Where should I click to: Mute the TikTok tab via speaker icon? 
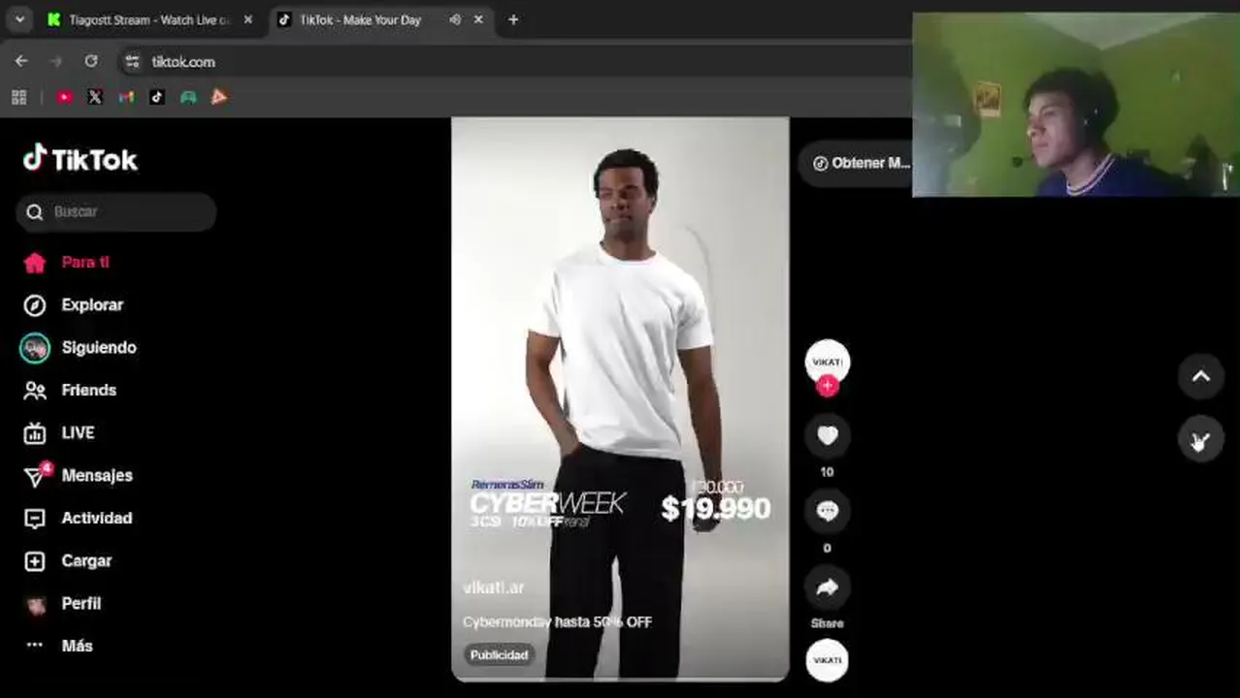(454, 19)
